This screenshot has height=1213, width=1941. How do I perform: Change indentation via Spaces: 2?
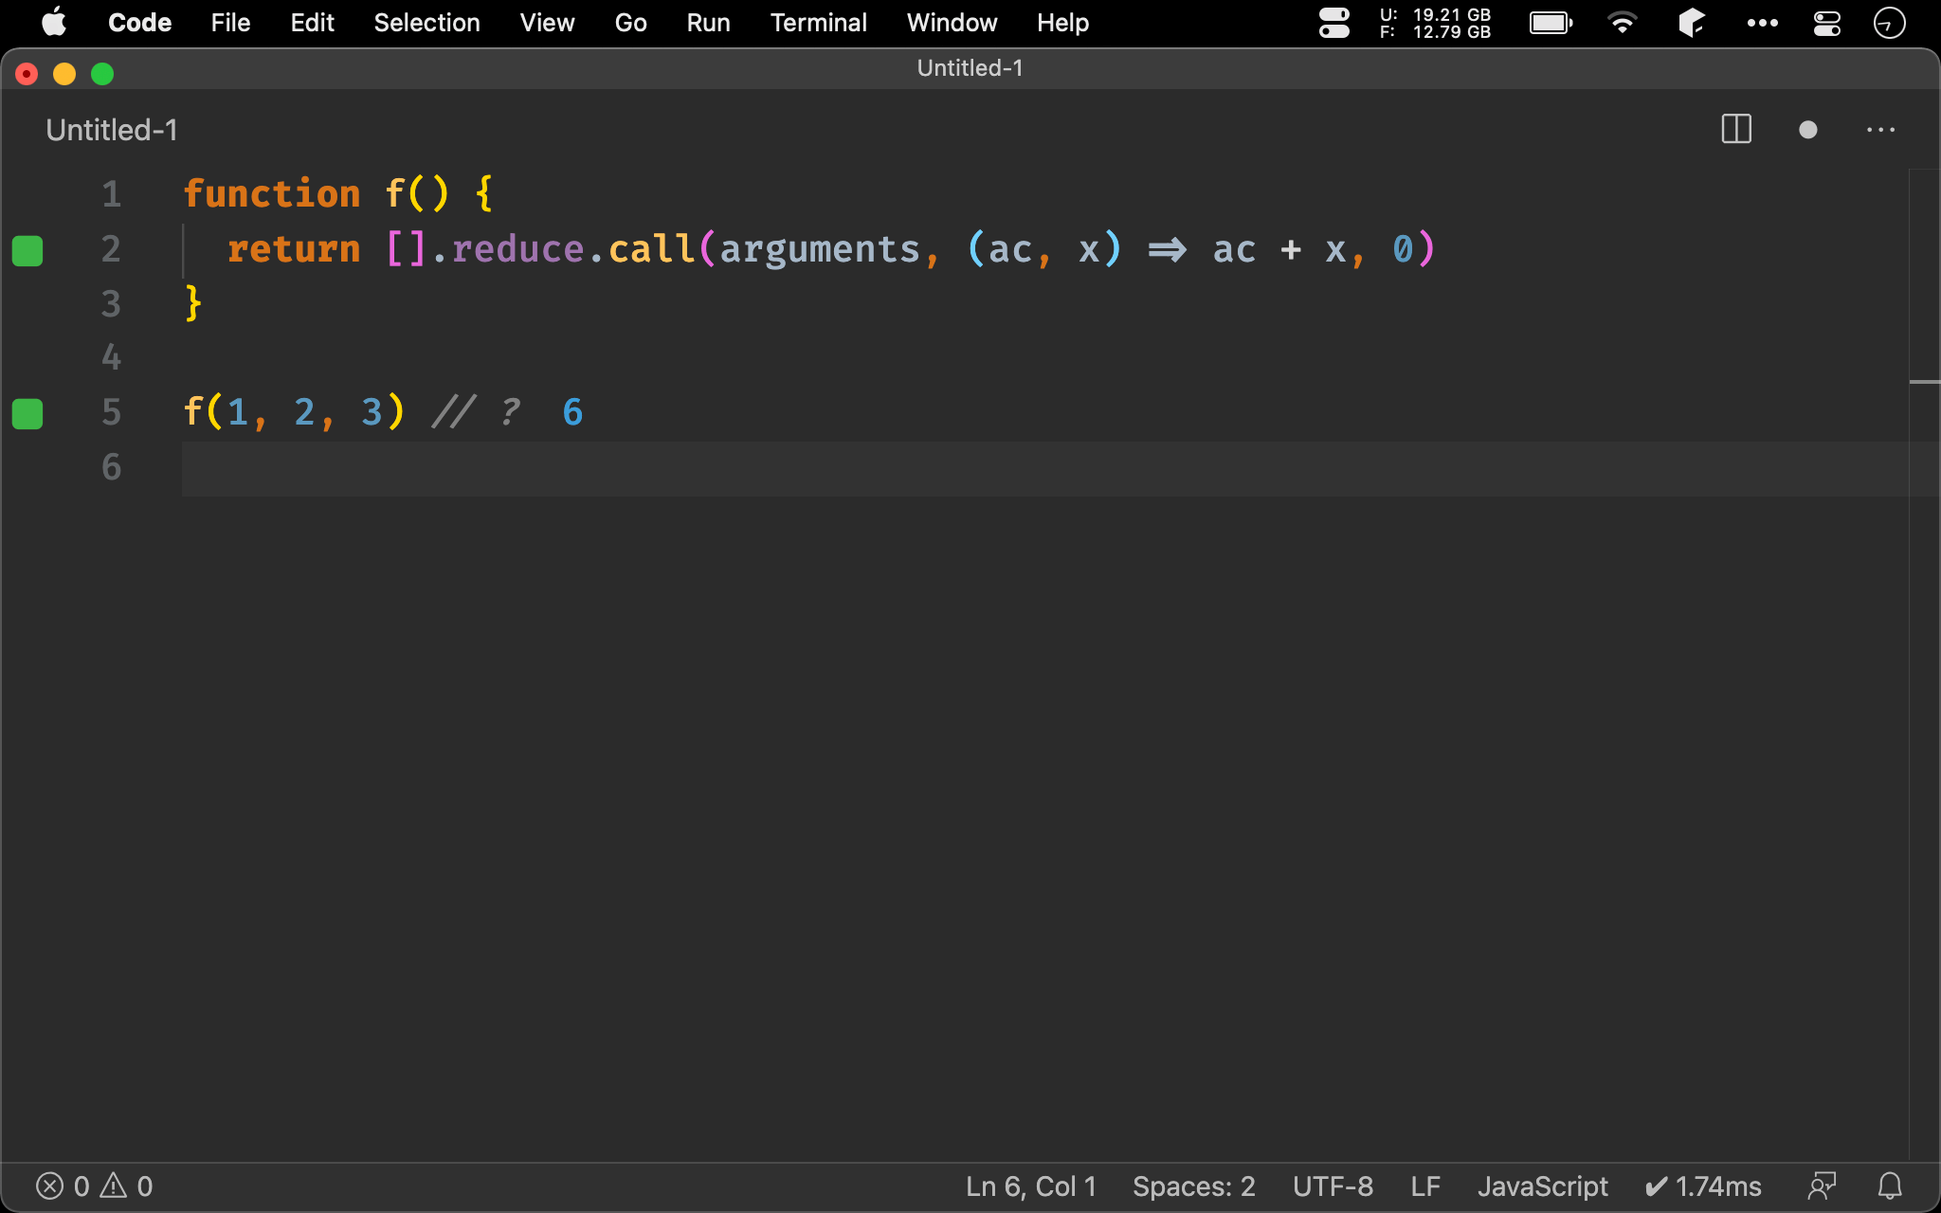pyautogui.click(x=1193, y=1186)
